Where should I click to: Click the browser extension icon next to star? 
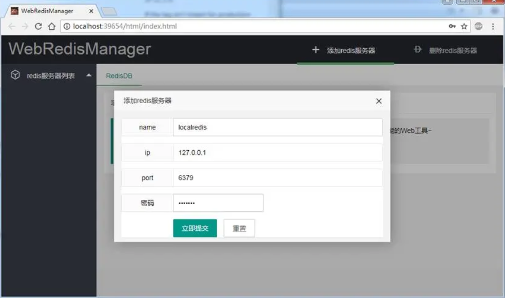(479, 26)
